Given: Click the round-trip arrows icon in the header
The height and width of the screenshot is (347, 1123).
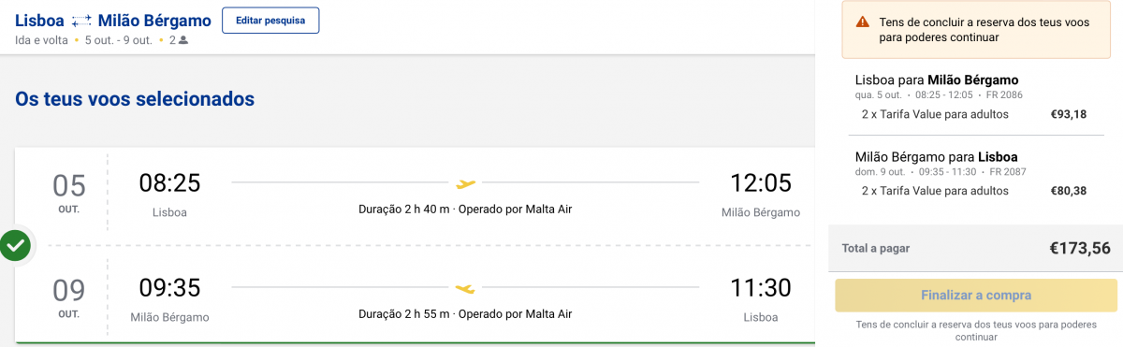Looking at the screenshot, I should pyautogui.click(x=81, y=20).
